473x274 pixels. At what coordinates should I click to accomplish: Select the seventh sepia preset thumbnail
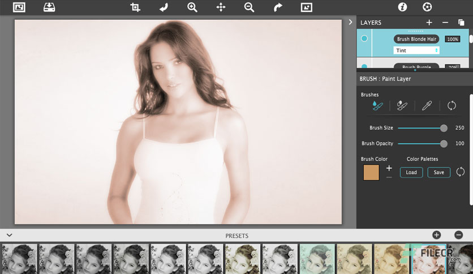[x=243, y=259]
